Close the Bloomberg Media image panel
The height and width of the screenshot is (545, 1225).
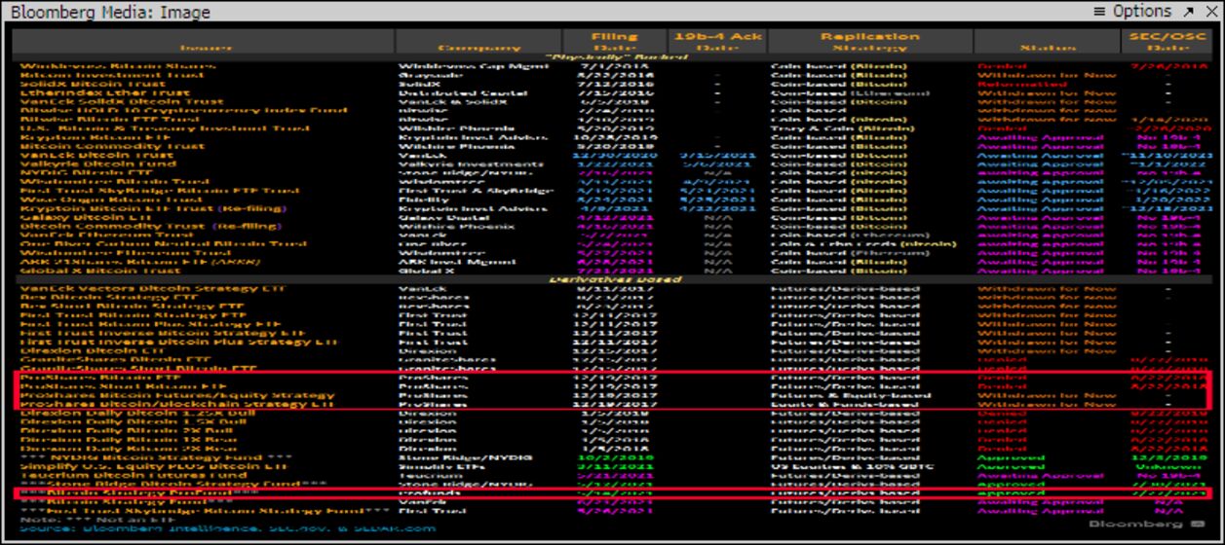(x=1211, y=11)
